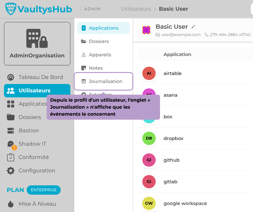Screen dimensions: 253x212
Task: Click the airtable AI avatar icon
Action: pyautogui.click(x=149, y=73)
